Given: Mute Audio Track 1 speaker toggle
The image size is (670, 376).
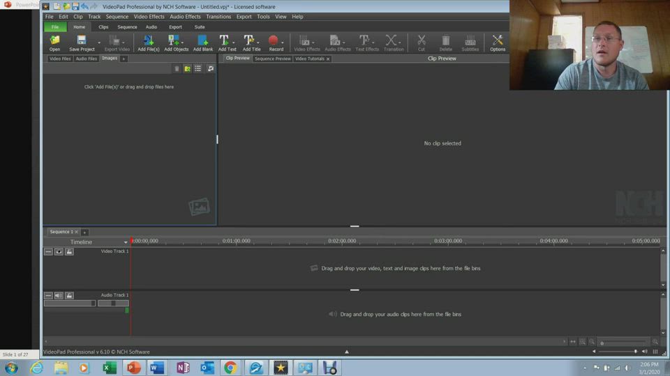Looking at the screenshot, I should click(59, 295).
